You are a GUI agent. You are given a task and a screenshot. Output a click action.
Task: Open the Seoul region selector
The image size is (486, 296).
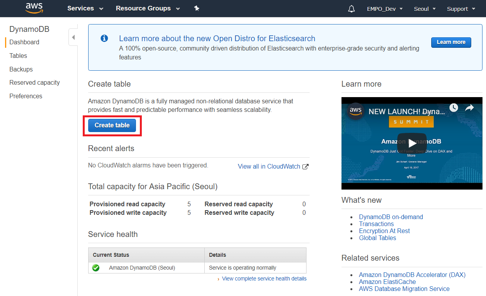pos(425,9)
